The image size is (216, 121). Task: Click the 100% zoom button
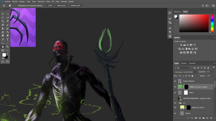click(x=50, y=6)
